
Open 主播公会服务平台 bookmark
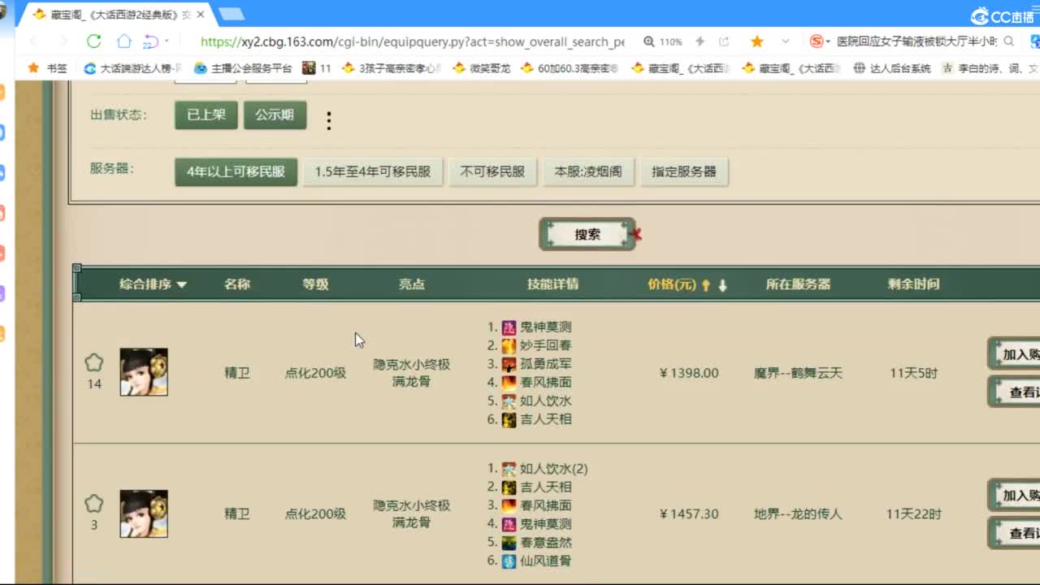pos(243,68)
